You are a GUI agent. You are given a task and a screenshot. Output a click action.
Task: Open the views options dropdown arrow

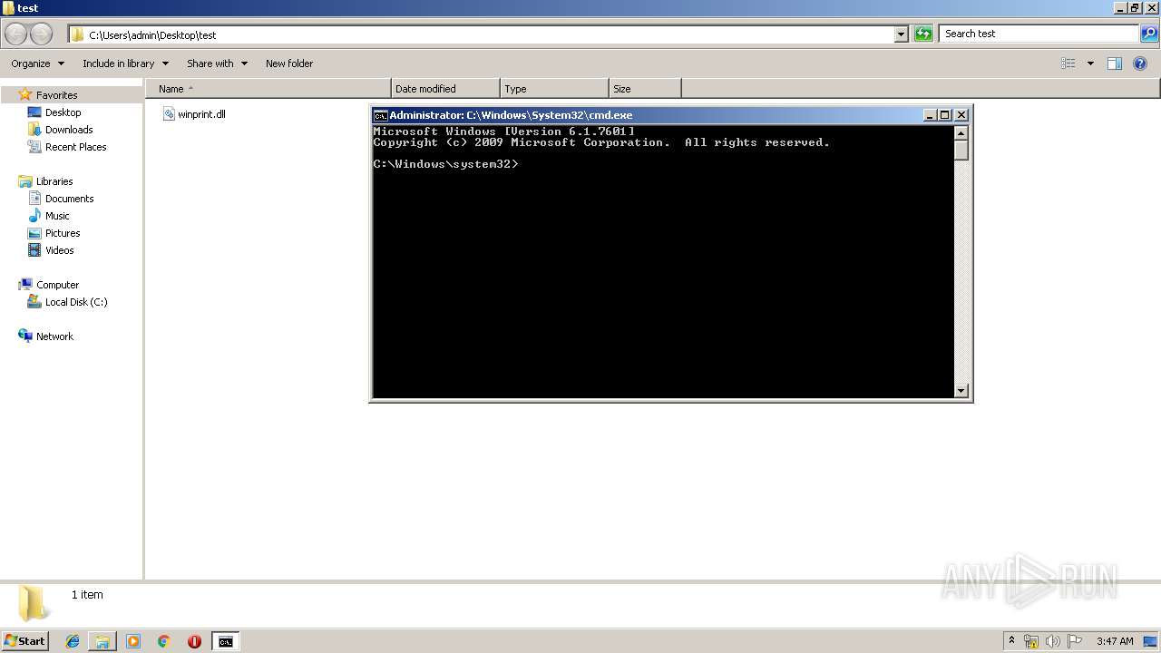click(x=1090, y=63)
